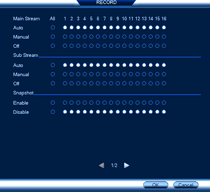This screenshot has width=210, height=192.
Task: Set Main Stream Manual on channel 16
Action: point(164,37)
